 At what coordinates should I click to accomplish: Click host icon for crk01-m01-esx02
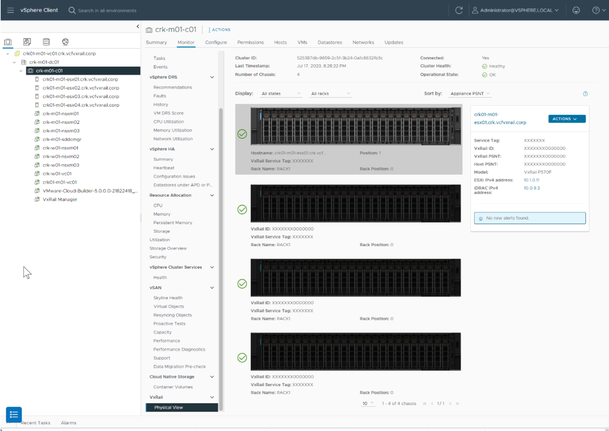point(37,88)
